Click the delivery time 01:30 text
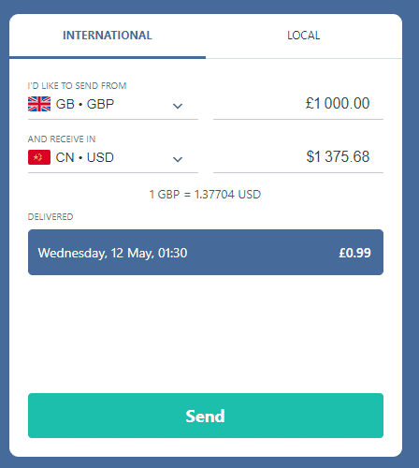This screenshot has width=419, height=468. tap(173, 253)
